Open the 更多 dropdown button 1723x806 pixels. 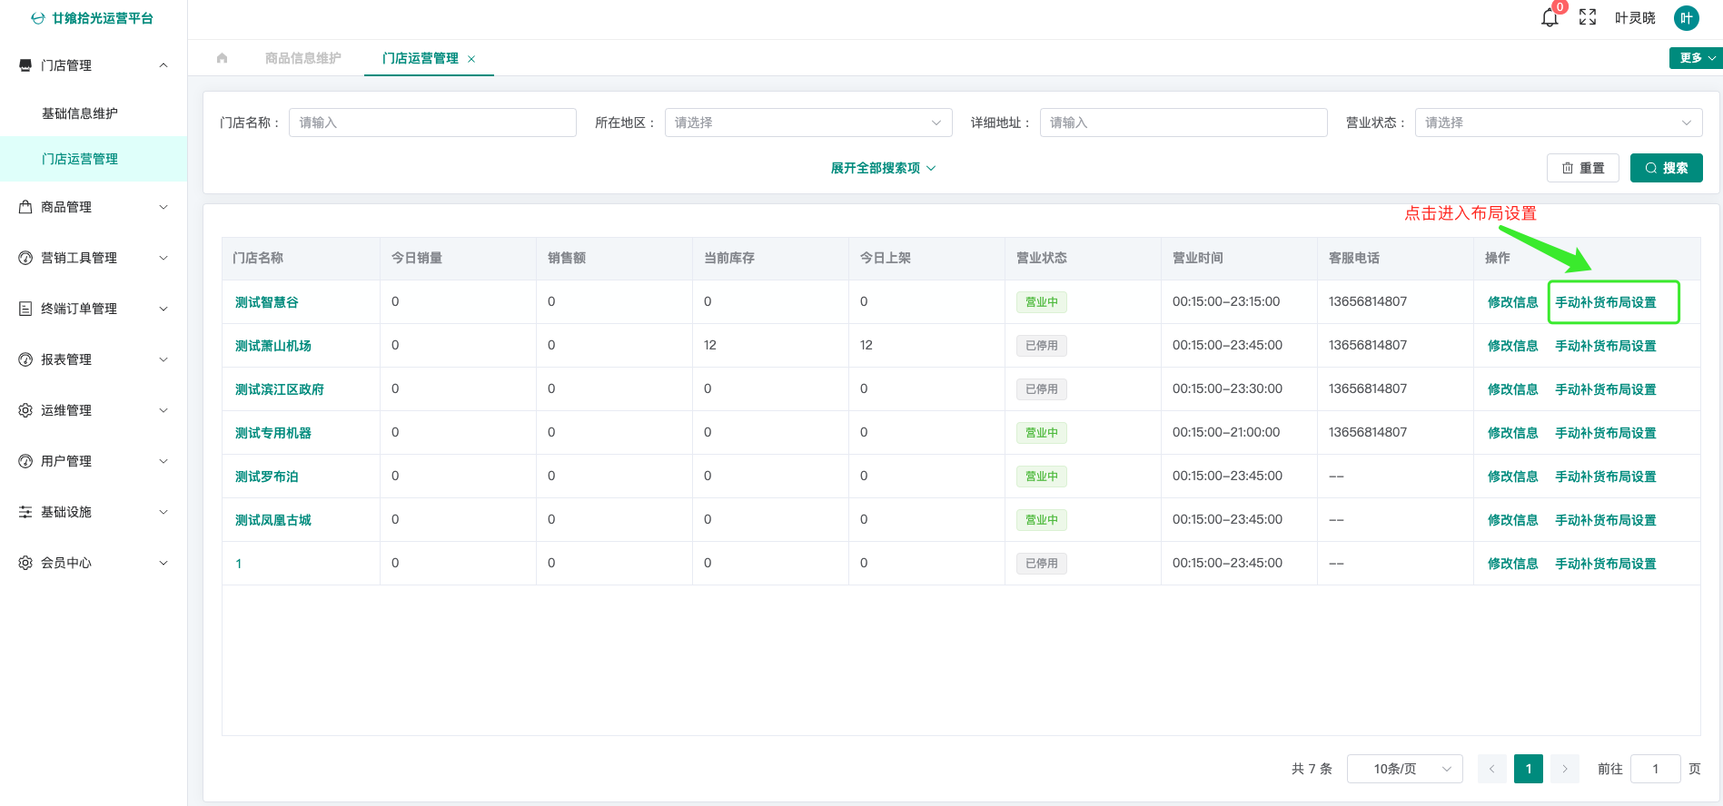point(1695,58)
